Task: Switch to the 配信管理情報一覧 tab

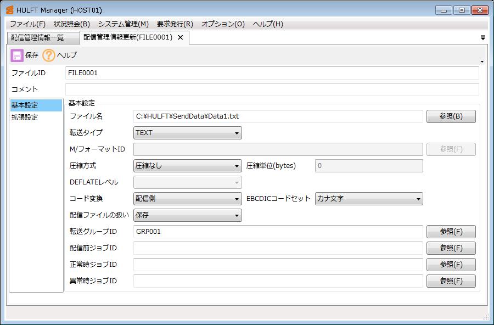Action: [38, 37]
